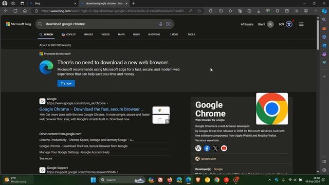Viewport: 329px width, 185px height.
Task: Open browsing History in Edge toolbar
Action: click(x=249, y=11)
